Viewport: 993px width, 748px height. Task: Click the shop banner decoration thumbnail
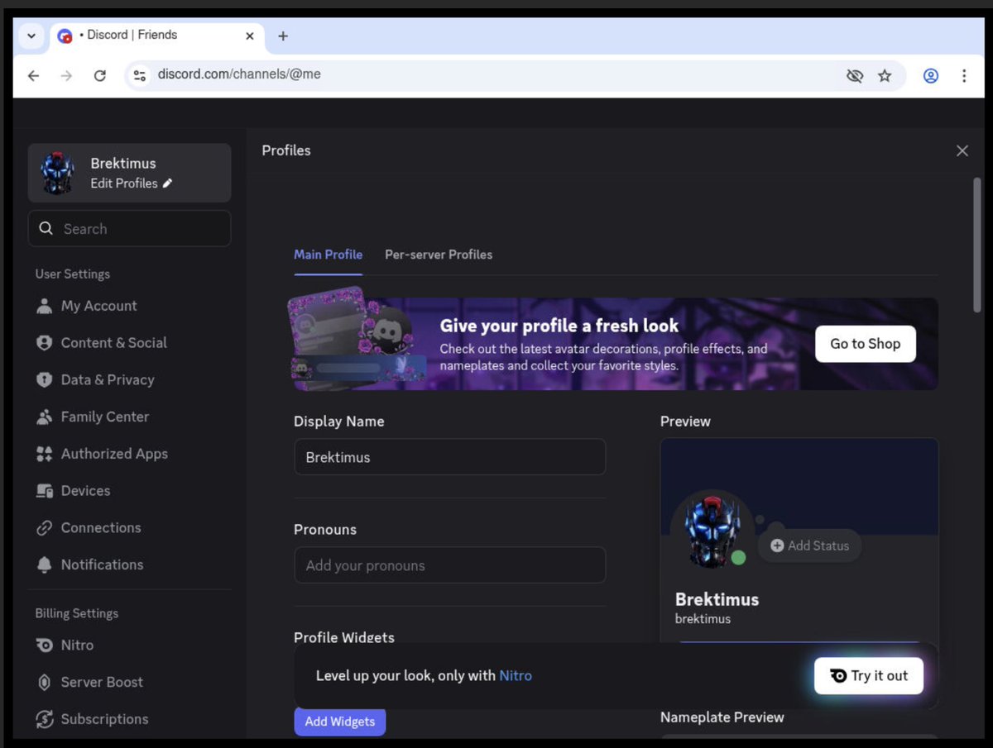tap(358, 339)
